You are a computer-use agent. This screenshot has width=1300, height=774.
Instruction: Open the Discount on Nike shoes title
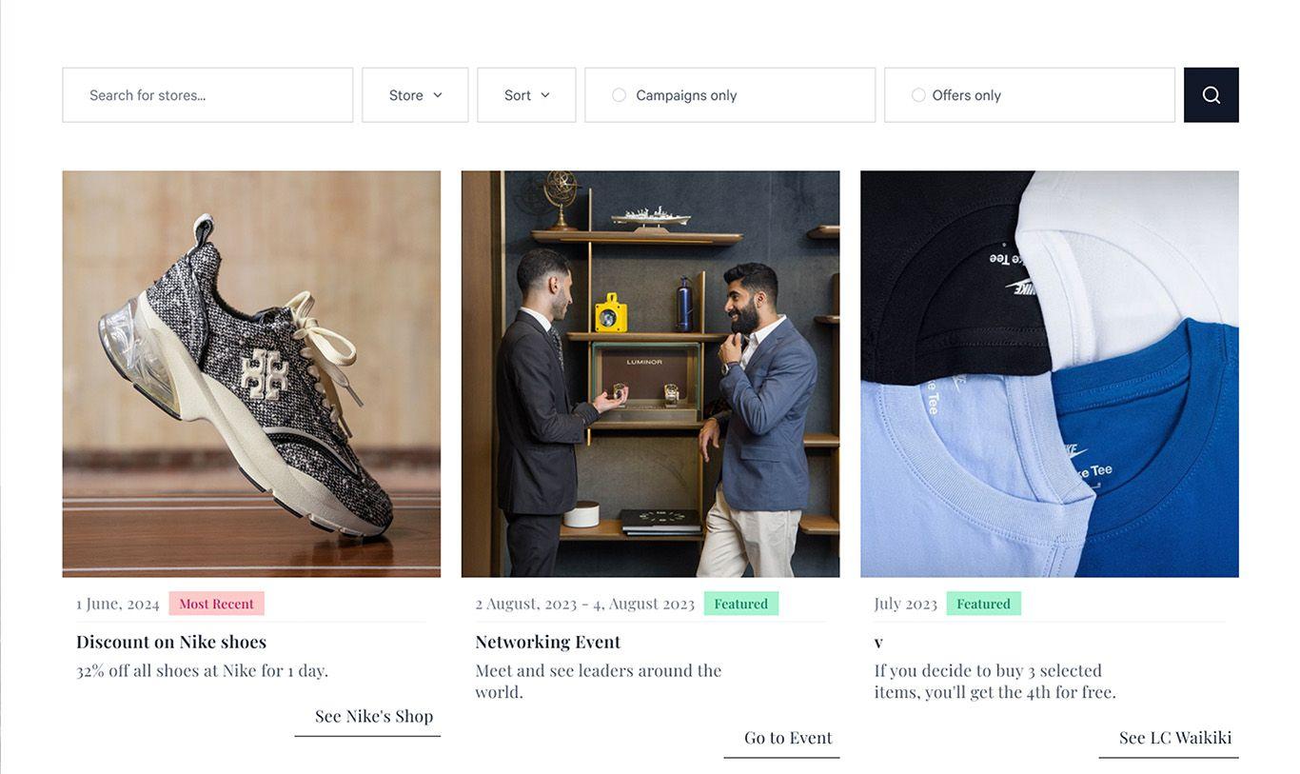[x=171, y=642]
